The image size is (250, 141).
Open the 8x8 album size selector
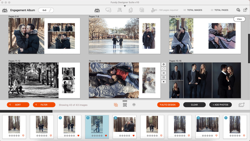click(46, 10)
